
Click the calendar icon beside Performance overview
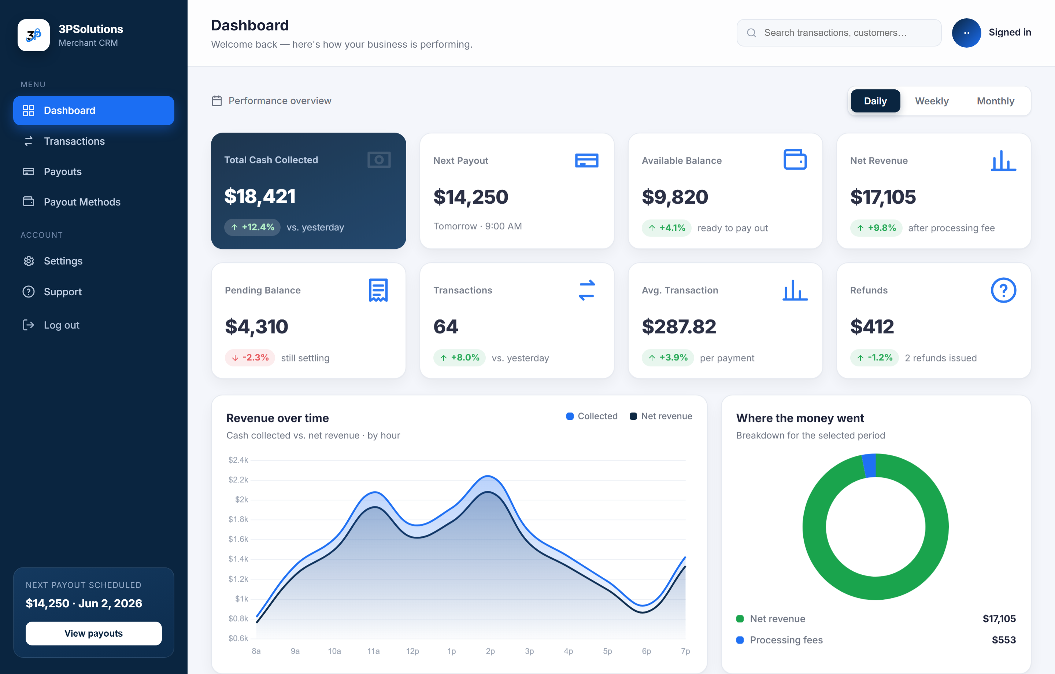[x=217, y=101]
